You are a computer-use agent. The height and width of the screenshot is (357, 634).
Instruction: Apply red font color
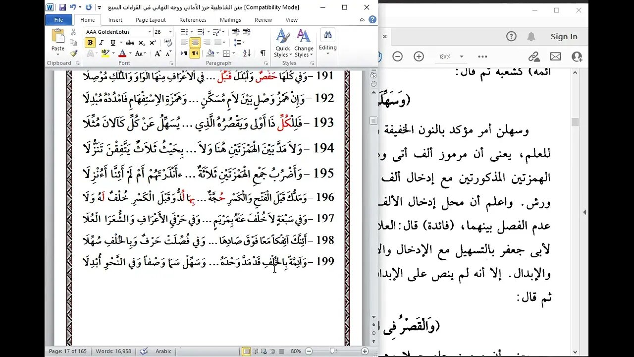tap(122, 54)
